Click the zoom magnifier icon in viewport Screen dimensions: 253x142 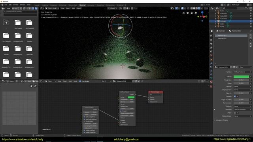point(196,13)
